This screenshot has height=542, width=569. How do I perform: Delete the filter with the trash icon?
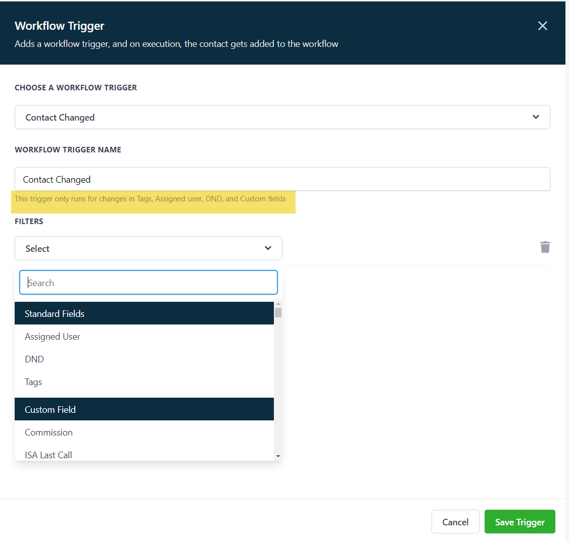pyautogui.click(x=545, y=247)
